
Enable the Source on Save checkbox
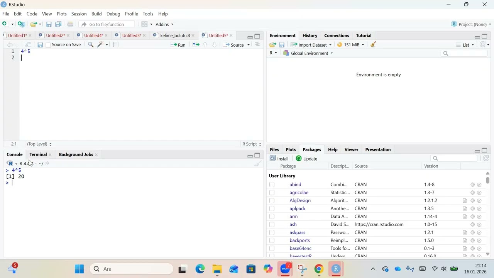[48, 45]
